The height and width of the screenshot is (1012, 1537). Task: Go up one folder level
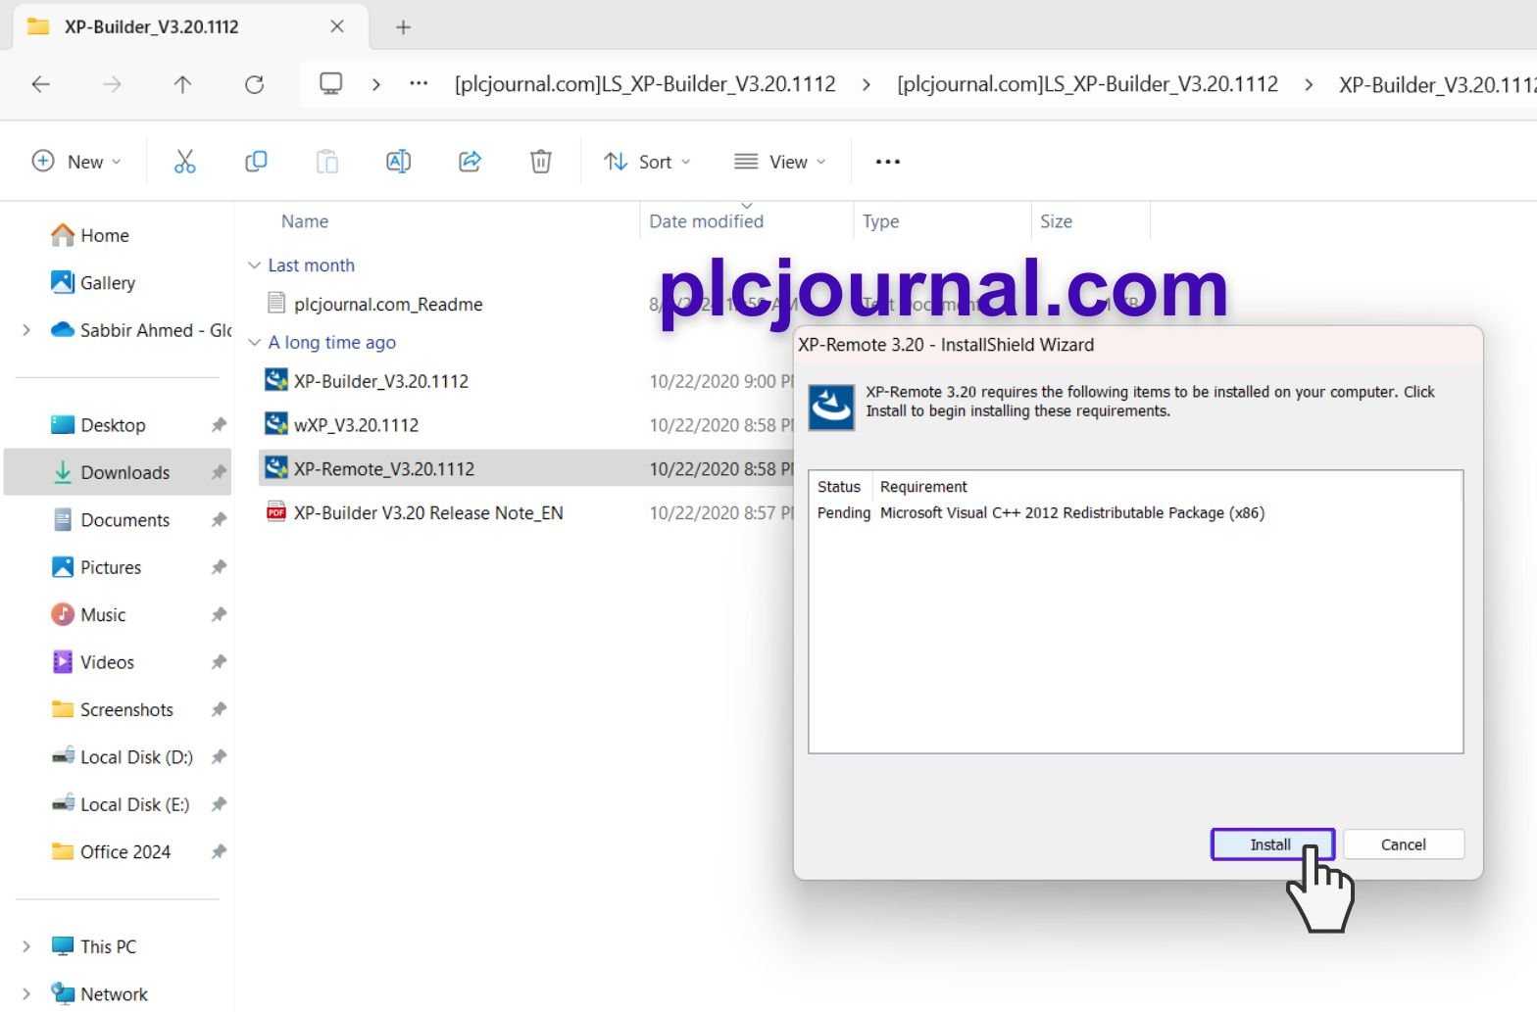(x=182, y=84)
